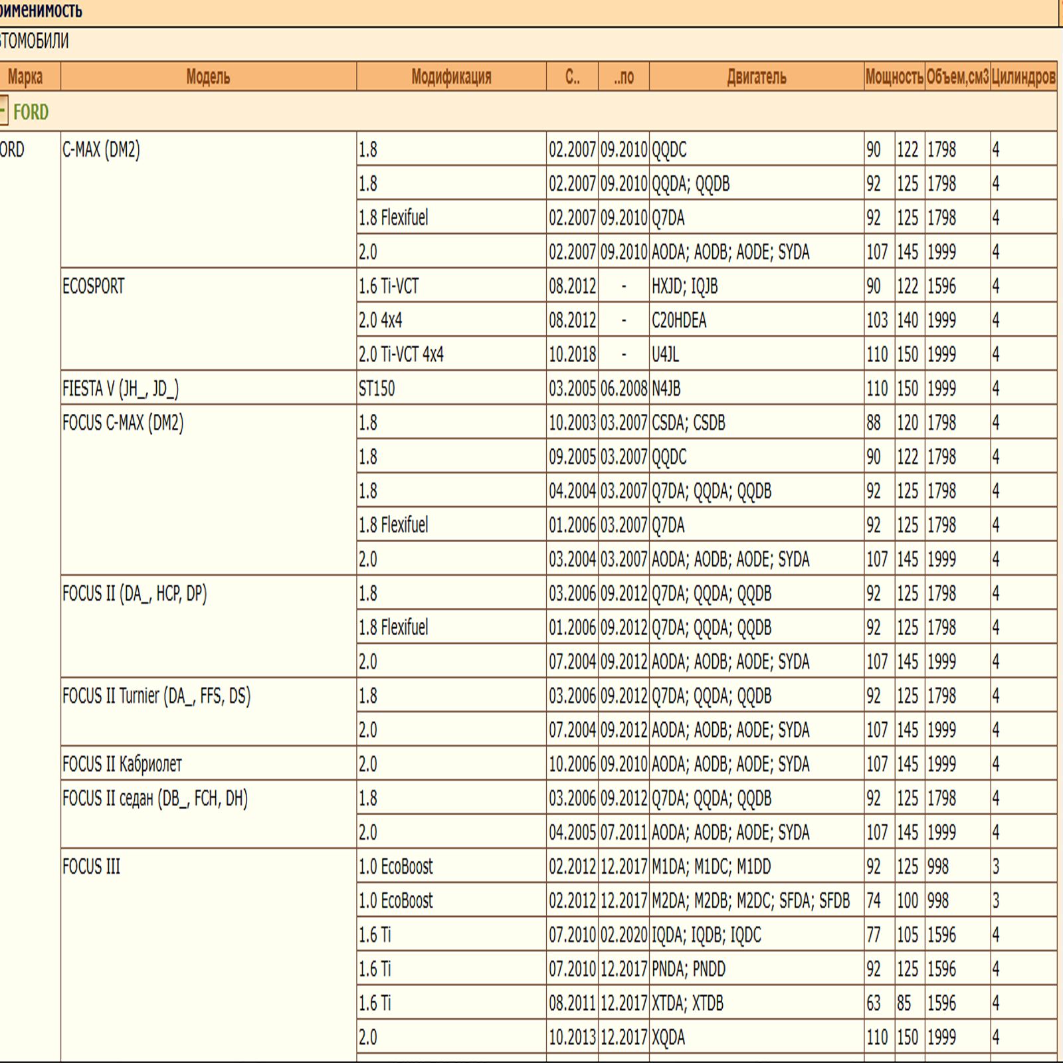This screenshot has height=1063, width=1063.
Task: Click the Модель column header
Action: click(x=208, y=77)
